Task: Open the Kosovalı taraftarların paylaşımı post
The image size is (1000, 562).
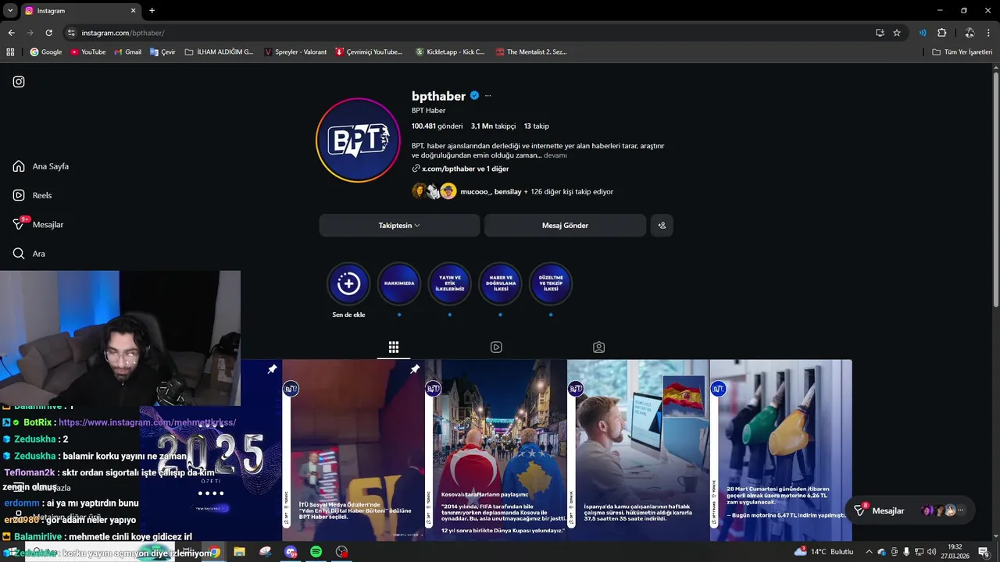Action: click(496, 450)
